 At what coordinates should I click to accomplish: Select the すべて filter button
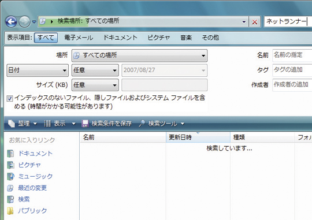pos(46,38)
